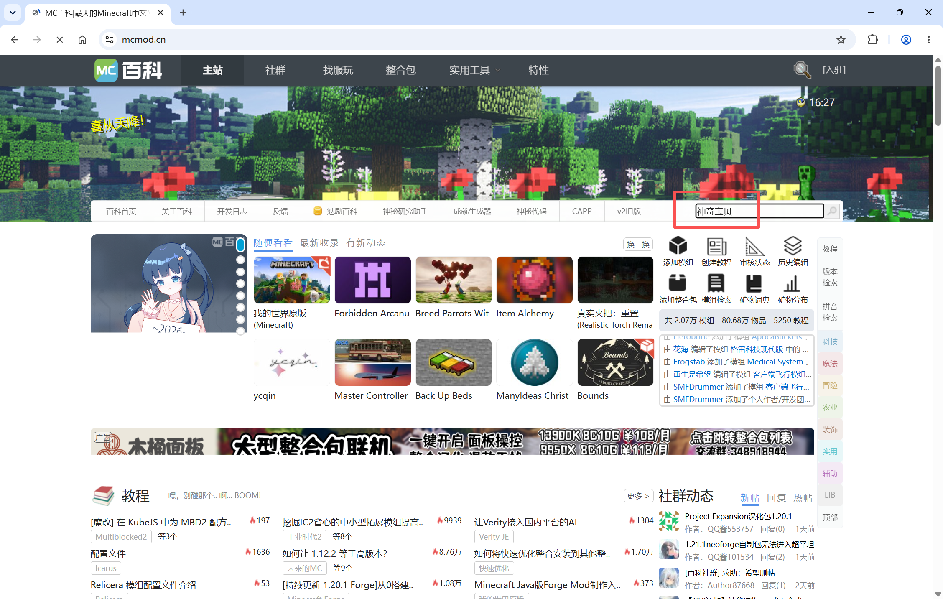Screen dimensions: 943x599
Task: Expand the 实用工具 dropdown menu
Action: point(474,70)
